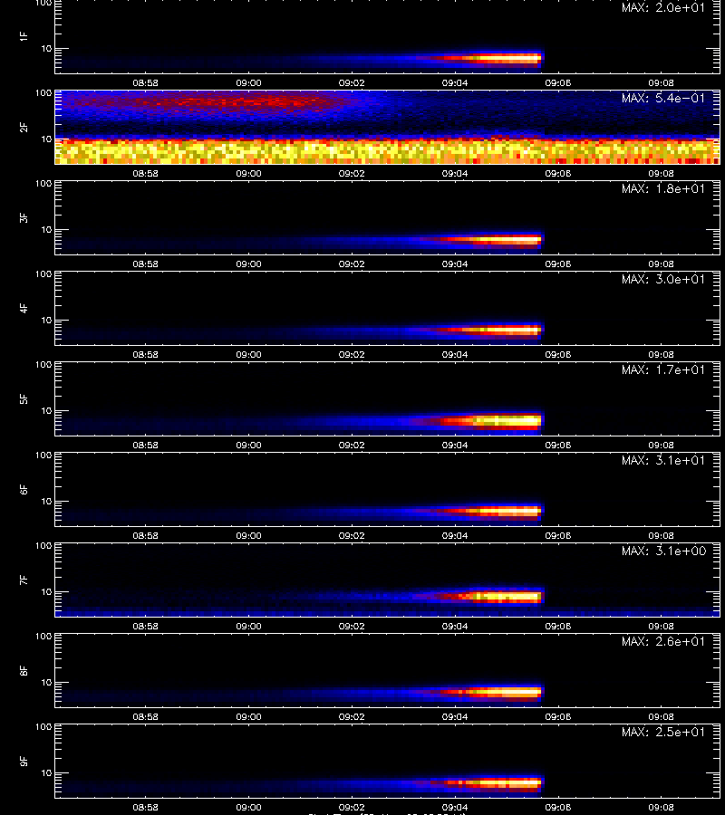Click the 10 y-axis label of panel 1F
Image resolution: width=725 pixels, height=815 pixels.
46,48
